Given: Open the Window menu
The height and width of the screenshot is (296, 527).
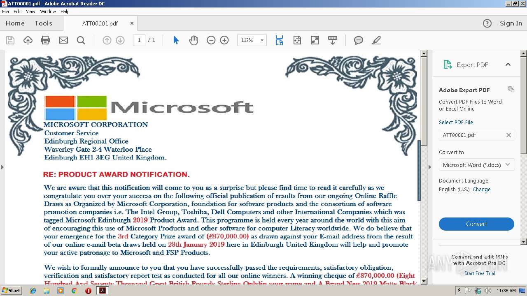Looking at the screenshot, I should tap(48, 12).
